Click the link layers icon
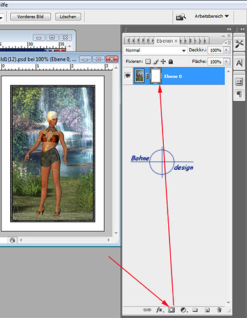 point(147,310)
